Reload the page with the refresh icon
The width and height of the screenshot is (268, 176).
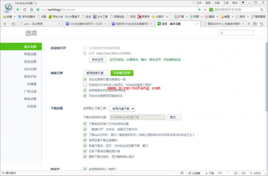coord(25,10)
